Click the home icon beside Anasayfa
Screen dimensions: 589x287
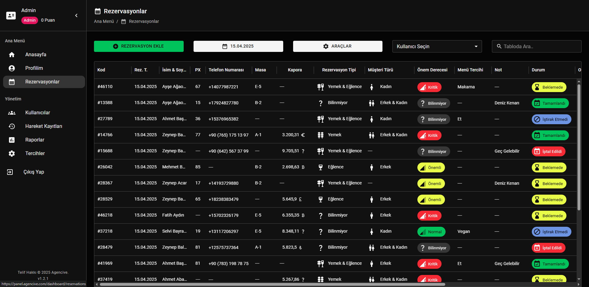pyautogui.click(x=12, y=55)
